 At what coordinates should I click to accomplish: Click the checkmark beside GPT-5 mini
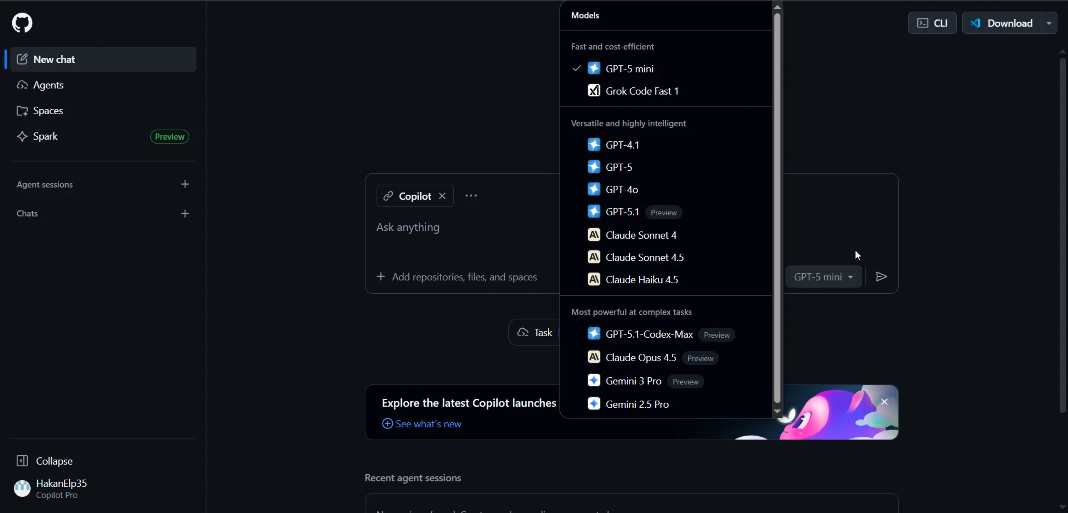pos(577,68)
